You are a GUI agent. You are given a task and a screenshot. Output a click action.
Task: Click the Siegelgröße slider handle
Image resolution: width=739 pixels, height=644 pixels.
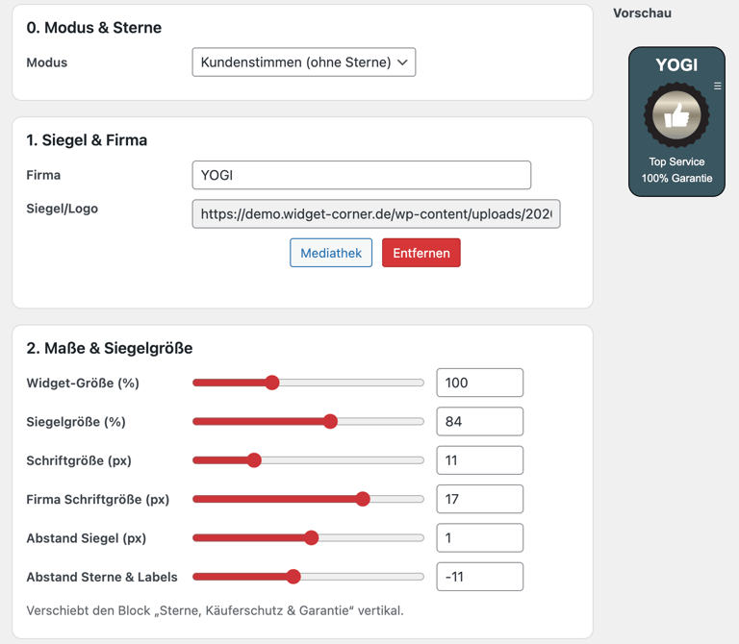[330, 421]
